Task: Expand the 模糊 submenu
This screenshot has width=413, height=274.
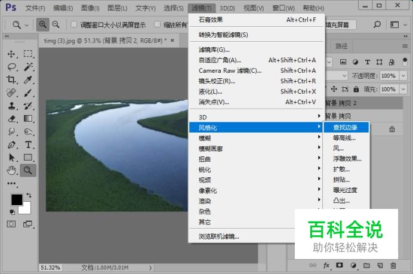Action: click(255, 138)
